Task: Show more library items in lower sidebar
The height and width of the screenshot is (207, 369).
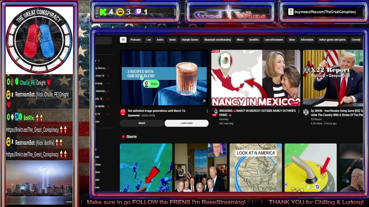Action: (x=97, y=187)
